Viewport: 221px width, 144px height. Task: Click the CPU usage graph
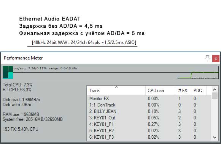point(116,72)
